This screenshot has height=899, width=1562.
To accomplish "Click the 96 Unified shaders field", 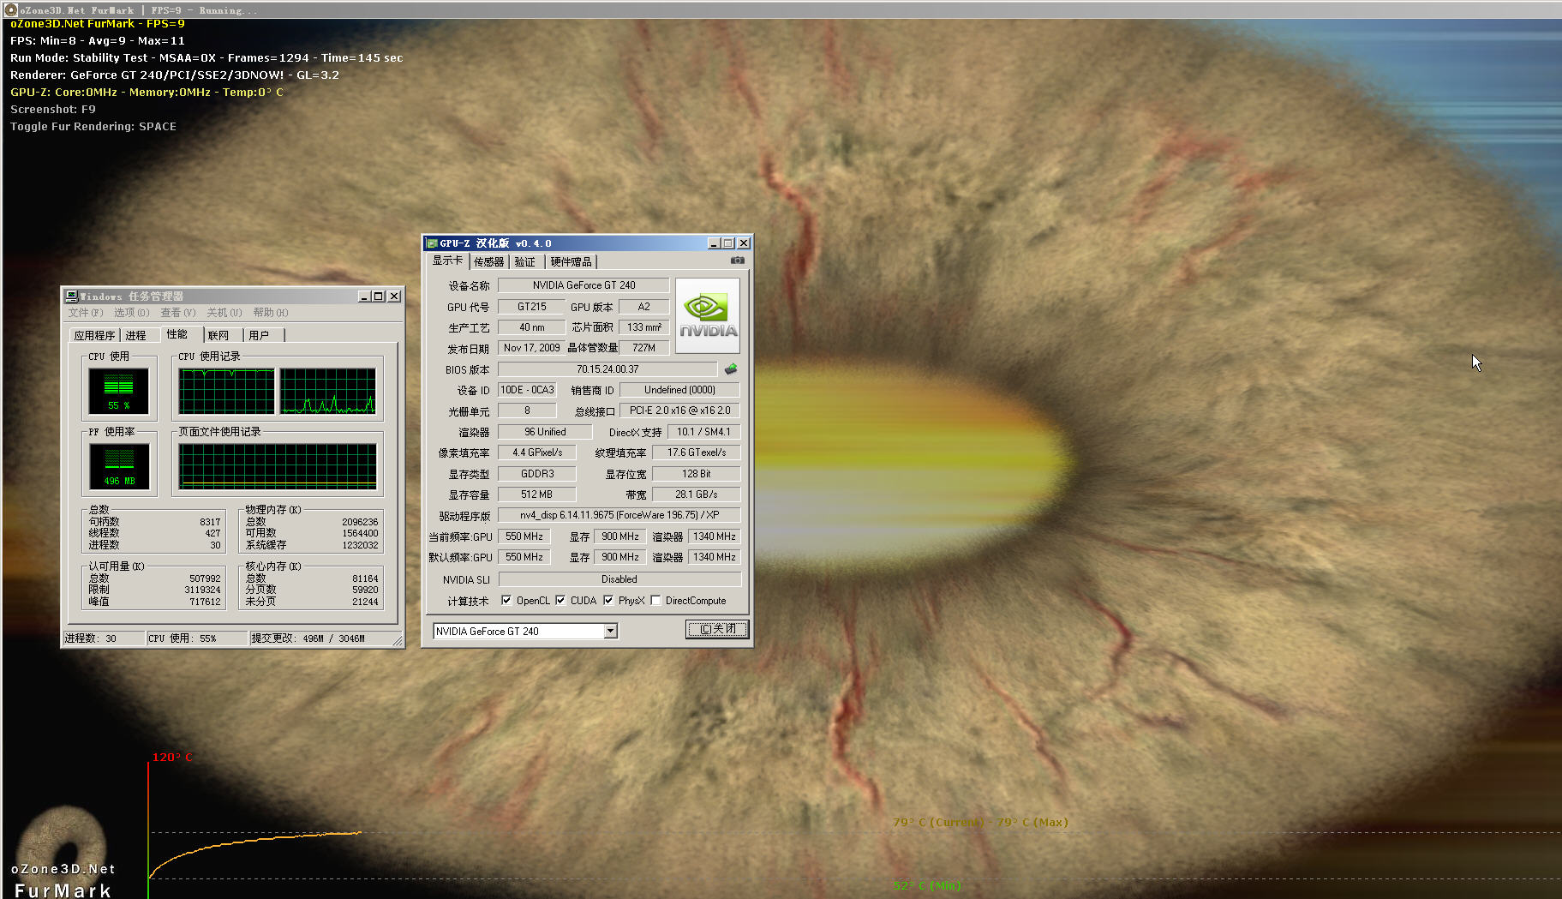I will (545, 432).
